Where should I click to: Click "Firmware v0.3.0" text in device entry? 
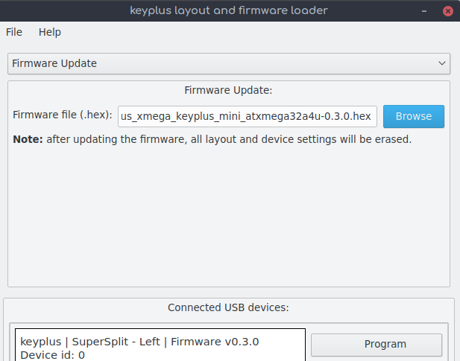215,342
